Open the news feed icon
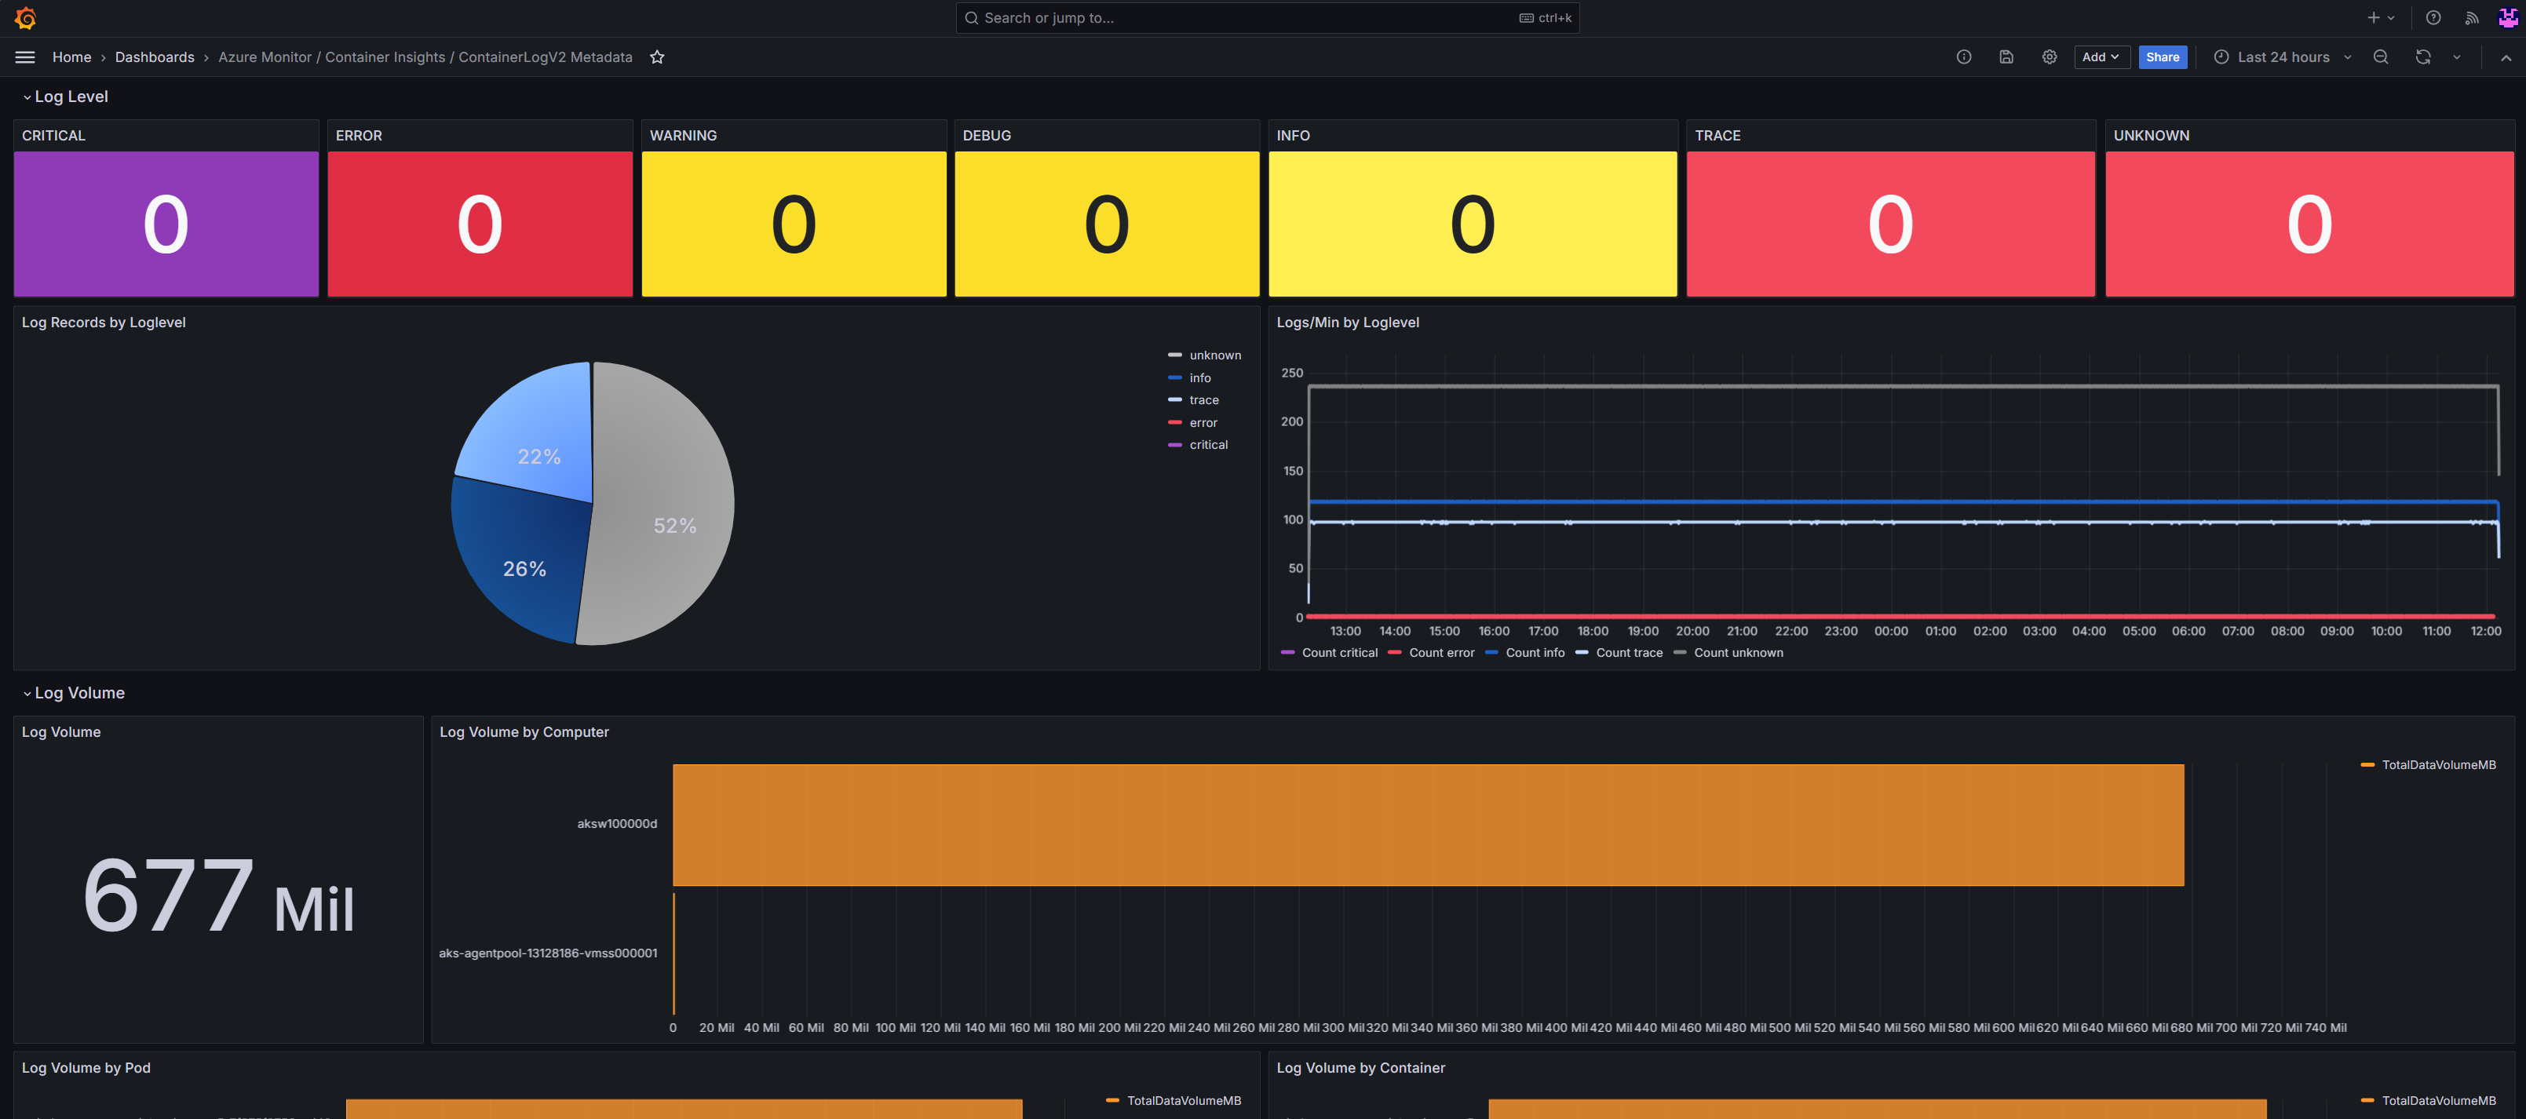 (x=2471, y=17)
